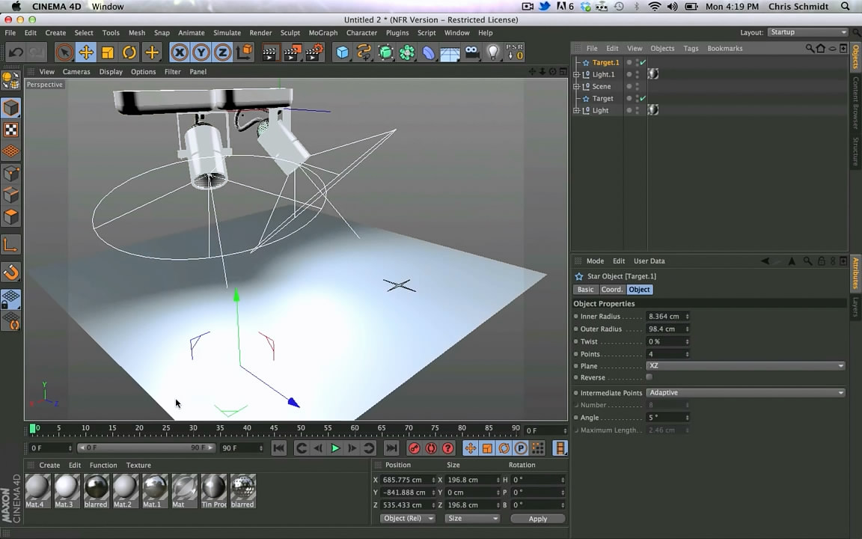
Task: Select the Rotate tool
Action: tap(128, 52)
